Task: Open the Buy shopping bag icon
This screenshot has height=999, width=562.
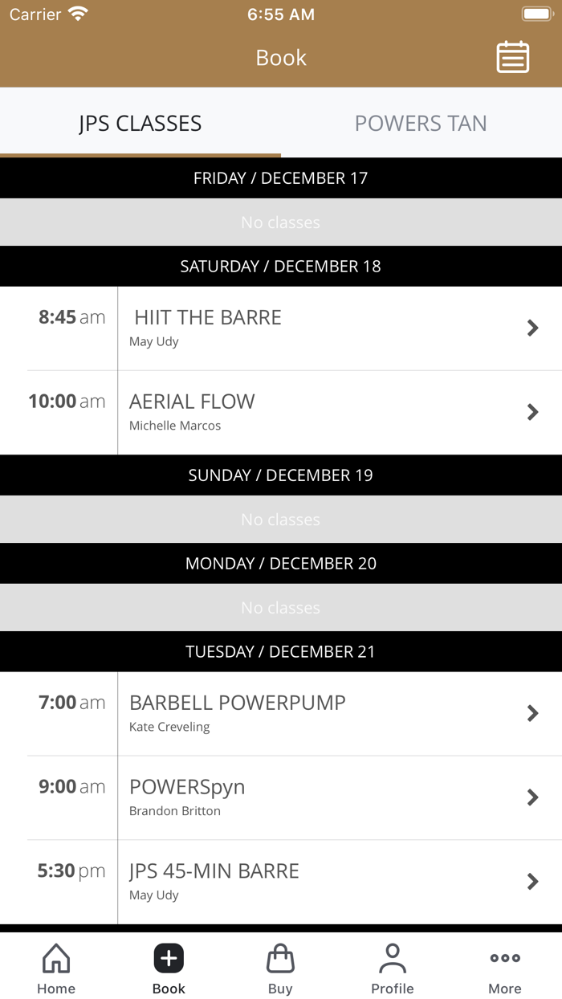Action: pos(280,958)
